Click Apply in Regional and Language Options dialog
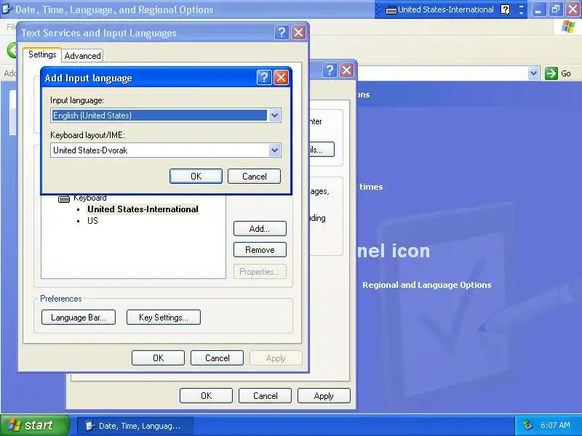This screenshot has width=582, height=436. click(324, 396)
